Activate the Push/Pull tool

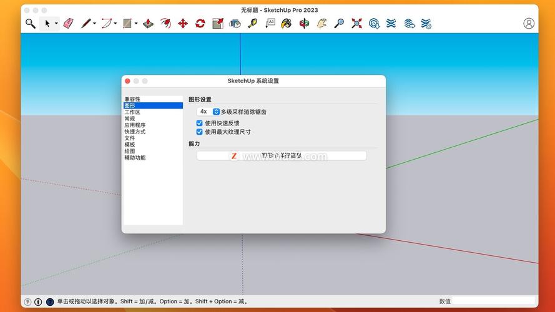[148, 24]
